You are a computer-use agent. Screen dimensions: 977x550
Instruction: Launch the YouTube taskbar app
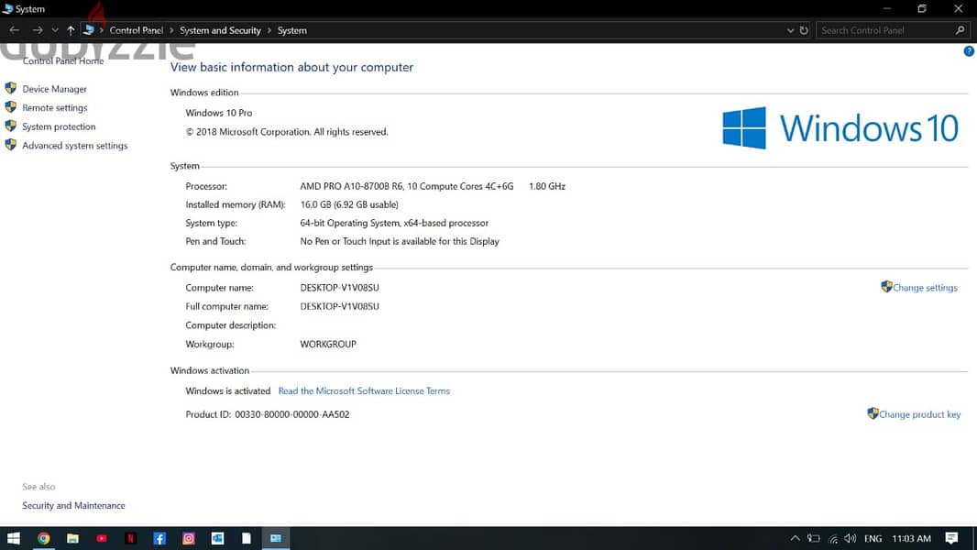click(102, 538)
